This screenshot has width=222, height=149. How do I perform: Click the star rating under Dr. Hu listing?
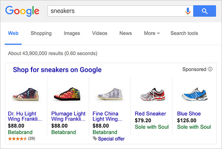point(17,138)
